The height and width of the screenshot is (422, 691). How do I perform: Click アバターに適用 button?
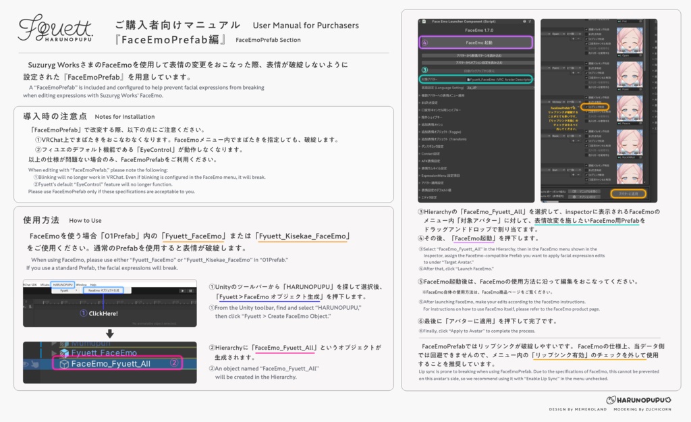[x=628, y=194]
